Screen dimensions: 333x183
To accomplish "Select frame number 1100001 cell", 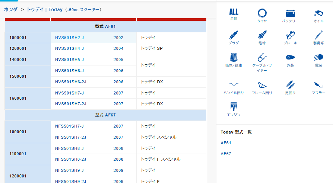I will coord(28,154).
